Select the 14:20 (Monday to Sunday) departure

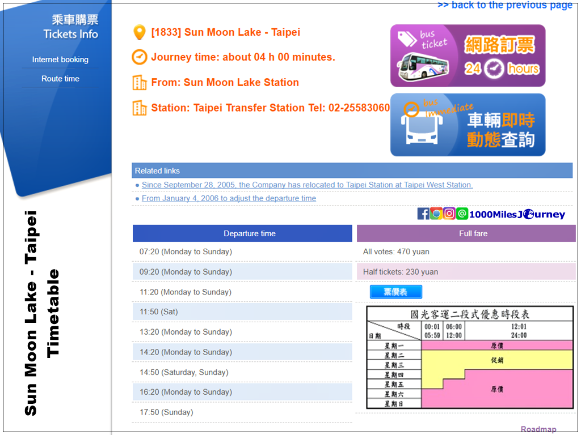242,352
